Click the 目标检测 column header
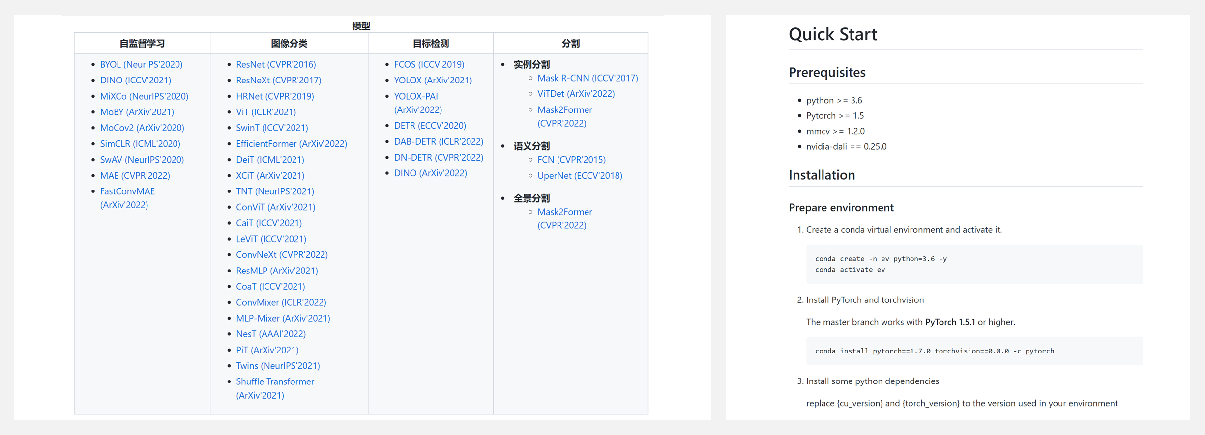The image size is (1205, 435). coord(431,43)
